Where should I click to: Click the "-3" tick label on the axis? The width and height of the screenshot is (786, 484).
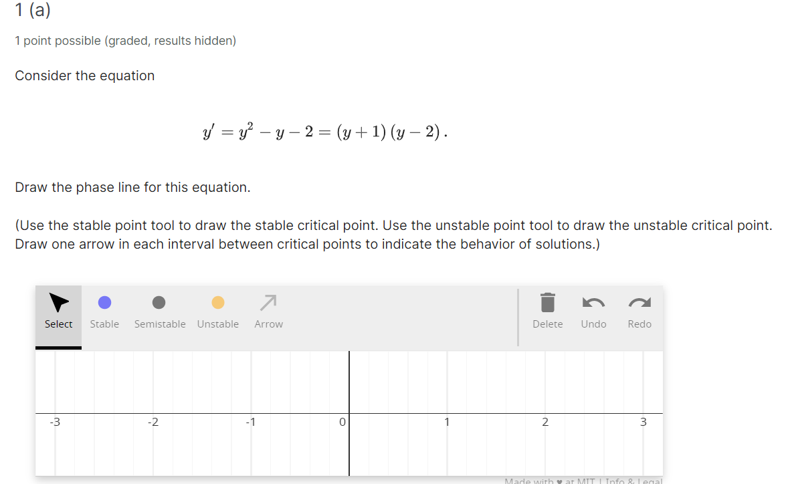tap(55, 422)
